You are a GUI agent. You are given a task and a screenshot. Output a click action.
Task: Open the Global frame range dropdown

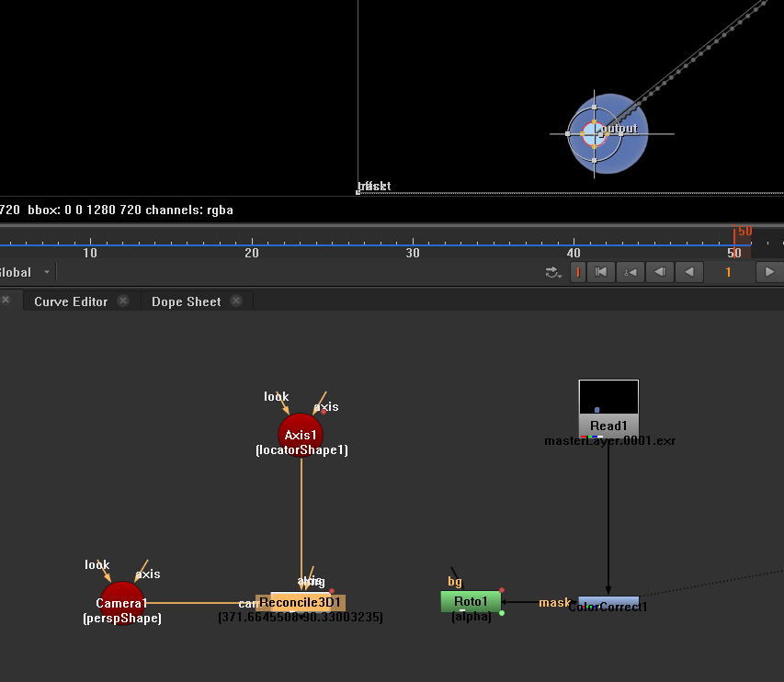point(25,272)
